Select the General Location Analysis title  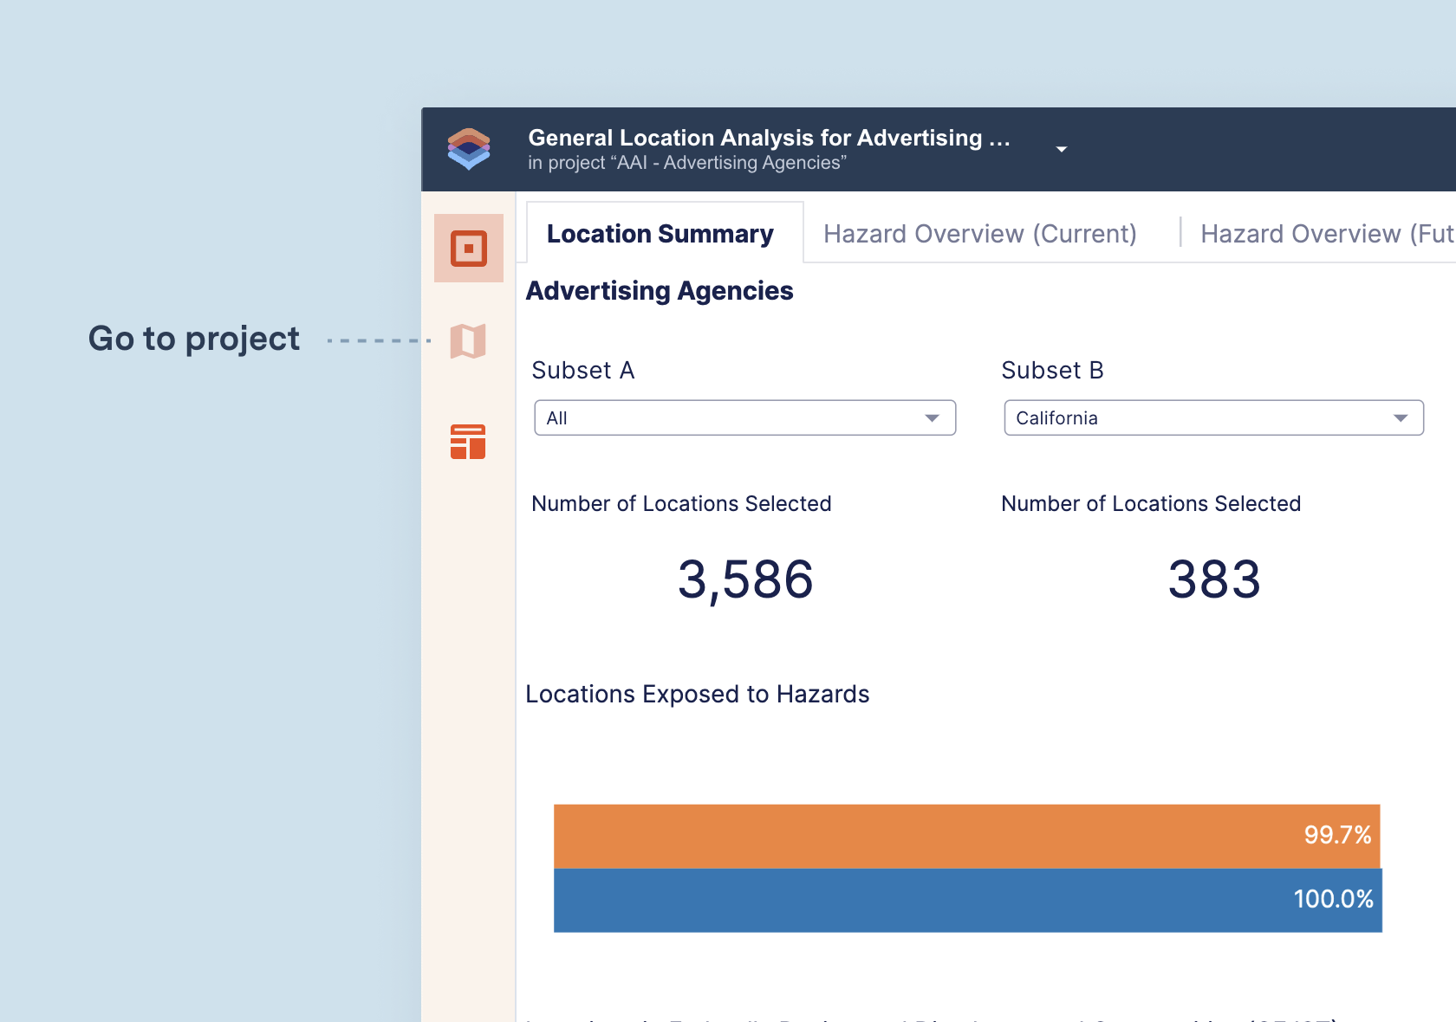coord(769,138)
